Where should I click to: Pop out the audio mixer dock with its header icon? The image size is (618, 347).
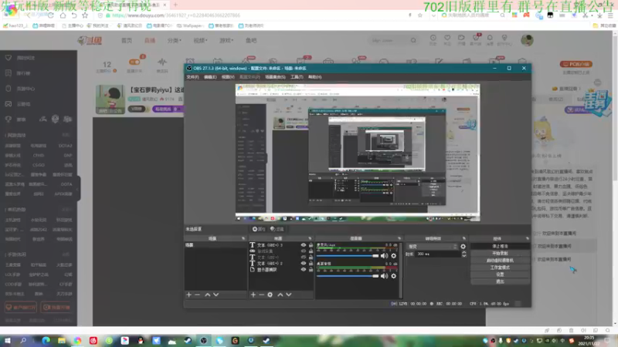click(399, 238)
